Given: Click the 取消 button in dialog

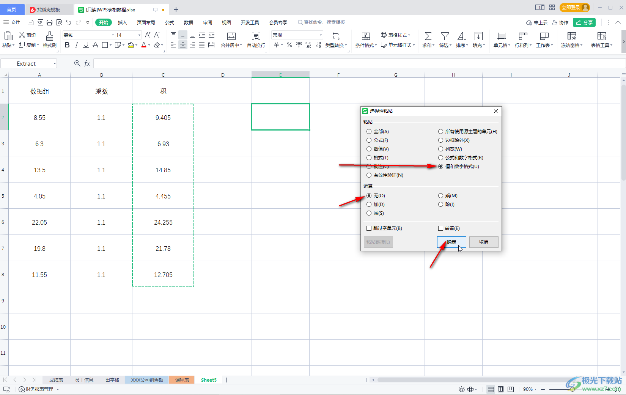Looking at the screenshot, I should (484, 242).
